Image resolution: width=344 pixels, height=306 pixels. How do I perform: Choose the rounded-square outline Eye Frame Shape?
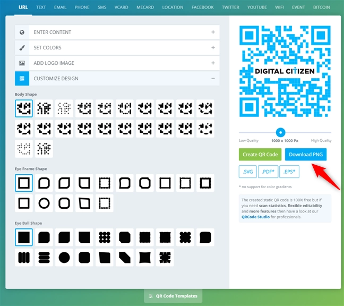click(64, 203)
